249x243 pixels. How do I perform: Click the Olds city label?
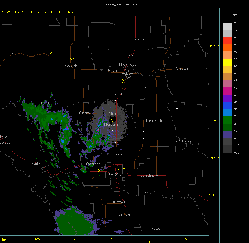click(112, 114)
